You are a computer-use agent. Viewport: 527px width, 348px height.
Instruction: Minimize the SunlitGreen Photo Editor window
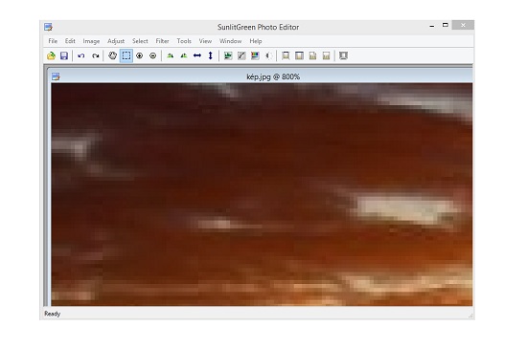click(432, 26)
